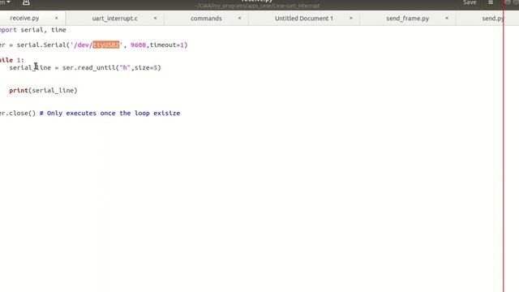Close the uart_interrupt.c tab
The height and width of the screenshot is (292, 519).
click(155, 18)
